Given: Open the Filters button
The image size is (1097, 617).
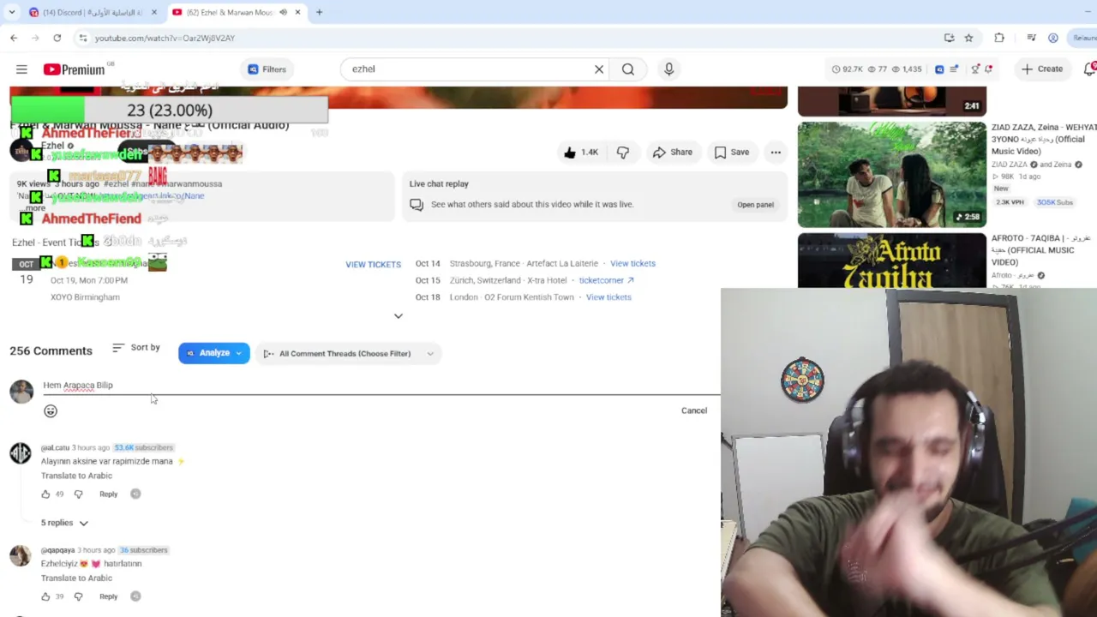Looking at the screenshot, I should [267, 69].
